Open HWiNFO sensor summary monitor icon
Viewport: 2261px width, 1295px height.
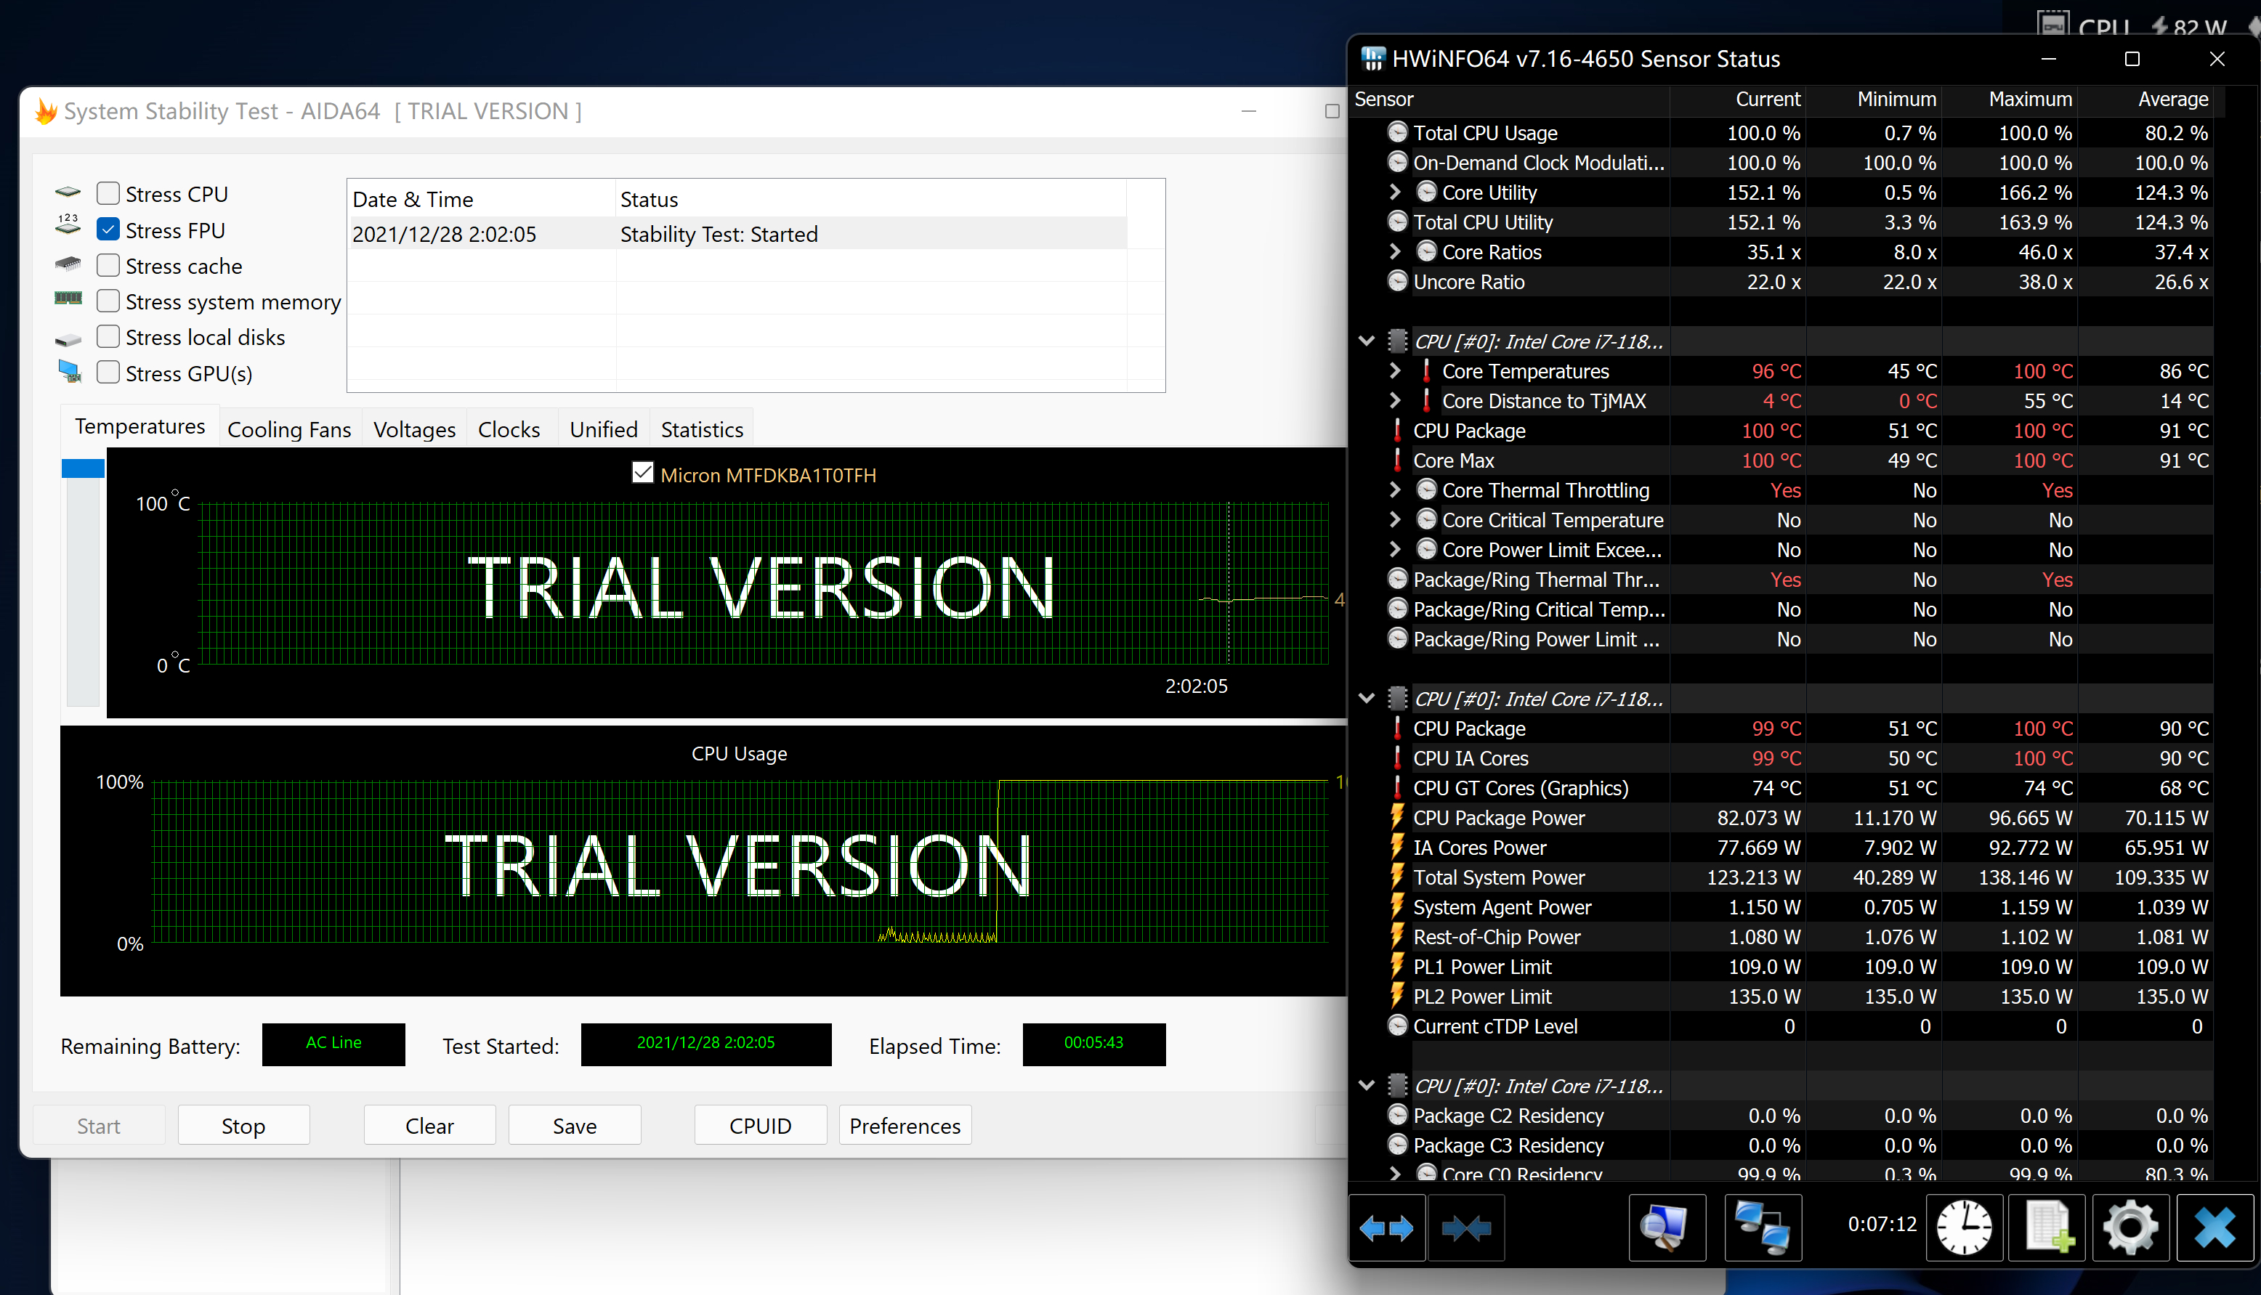point(1667,1228)
